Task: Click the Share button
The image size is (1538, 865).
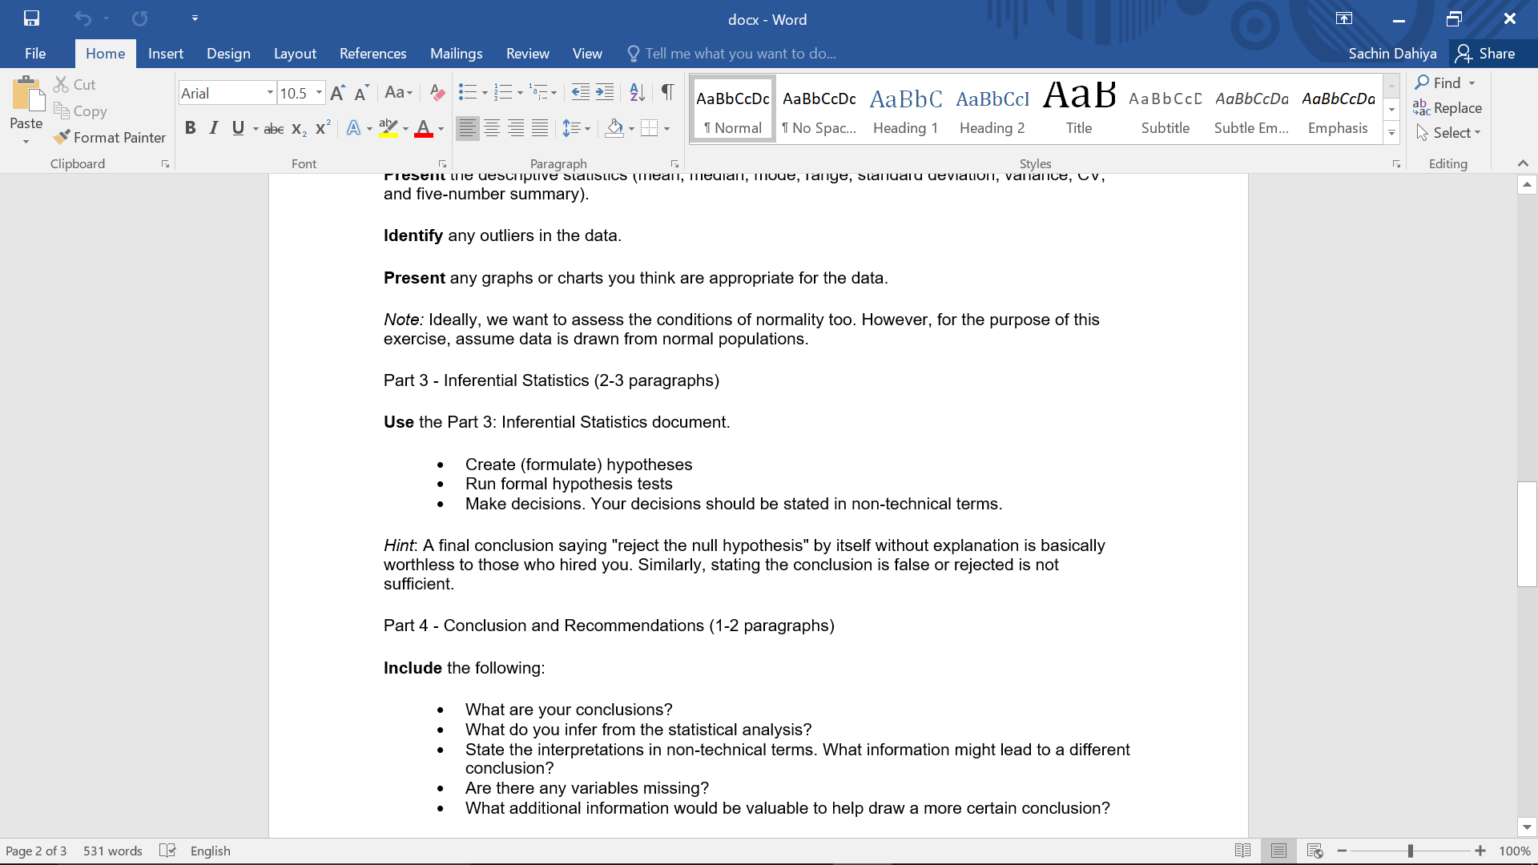Action: click(x=1486, y=54)
